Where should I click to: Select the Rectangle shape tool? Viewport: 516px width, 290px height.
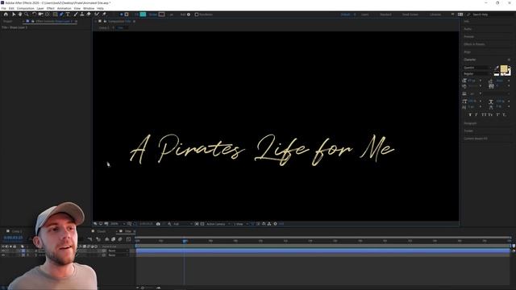coord(56,14)
